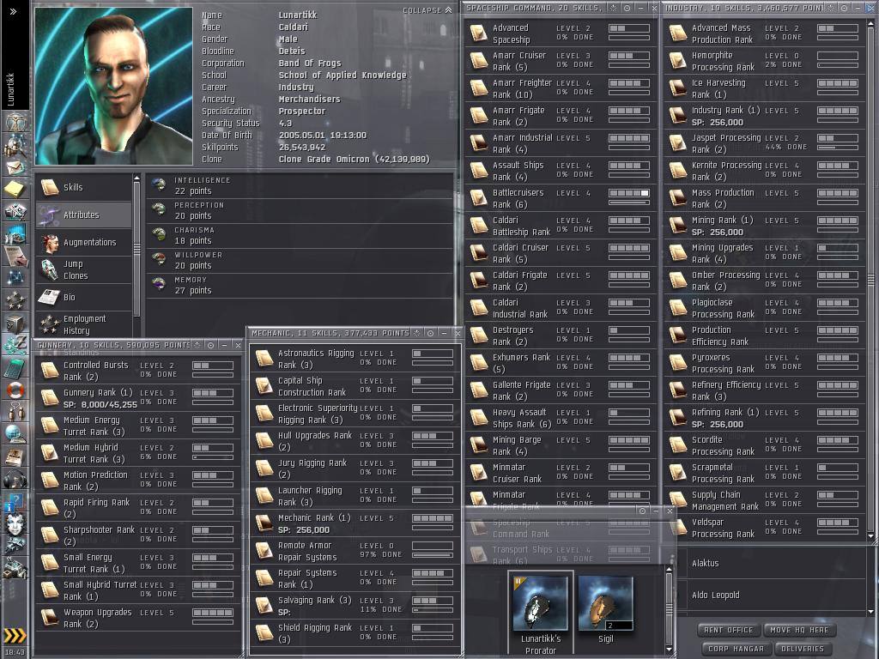Screen dimensions: 879x659
Task: Show the Bio tab
Action: [84, 297]
